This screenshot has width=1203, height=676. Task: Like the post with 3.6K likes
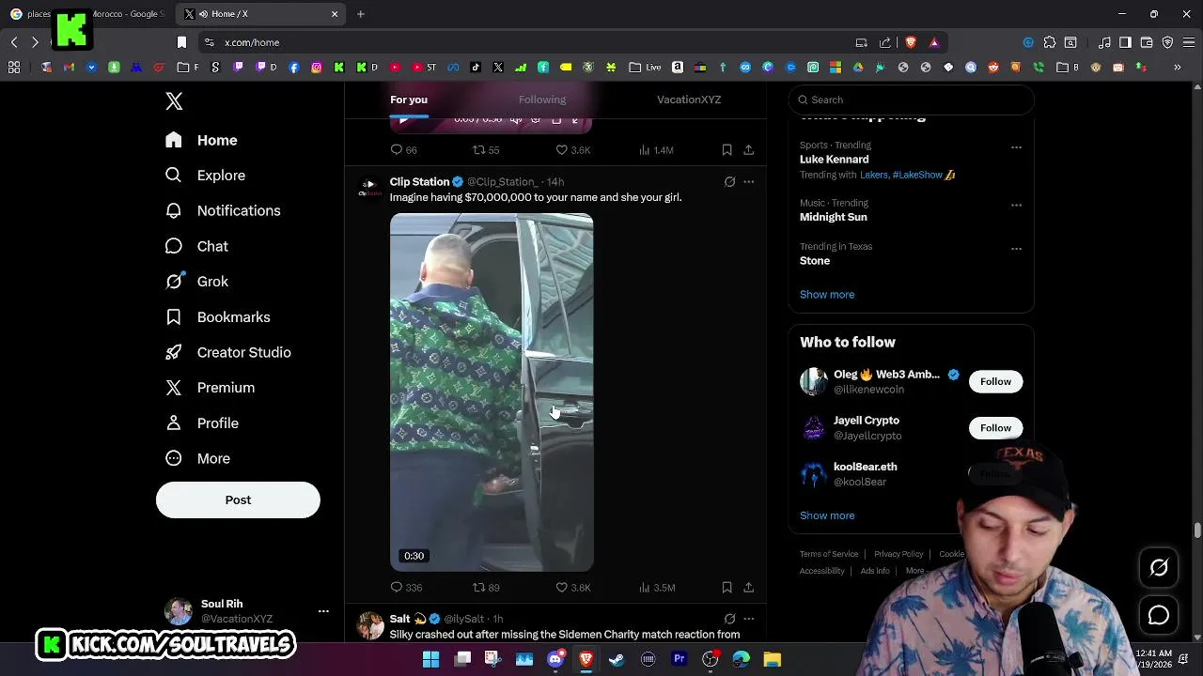tap(572, 150)
